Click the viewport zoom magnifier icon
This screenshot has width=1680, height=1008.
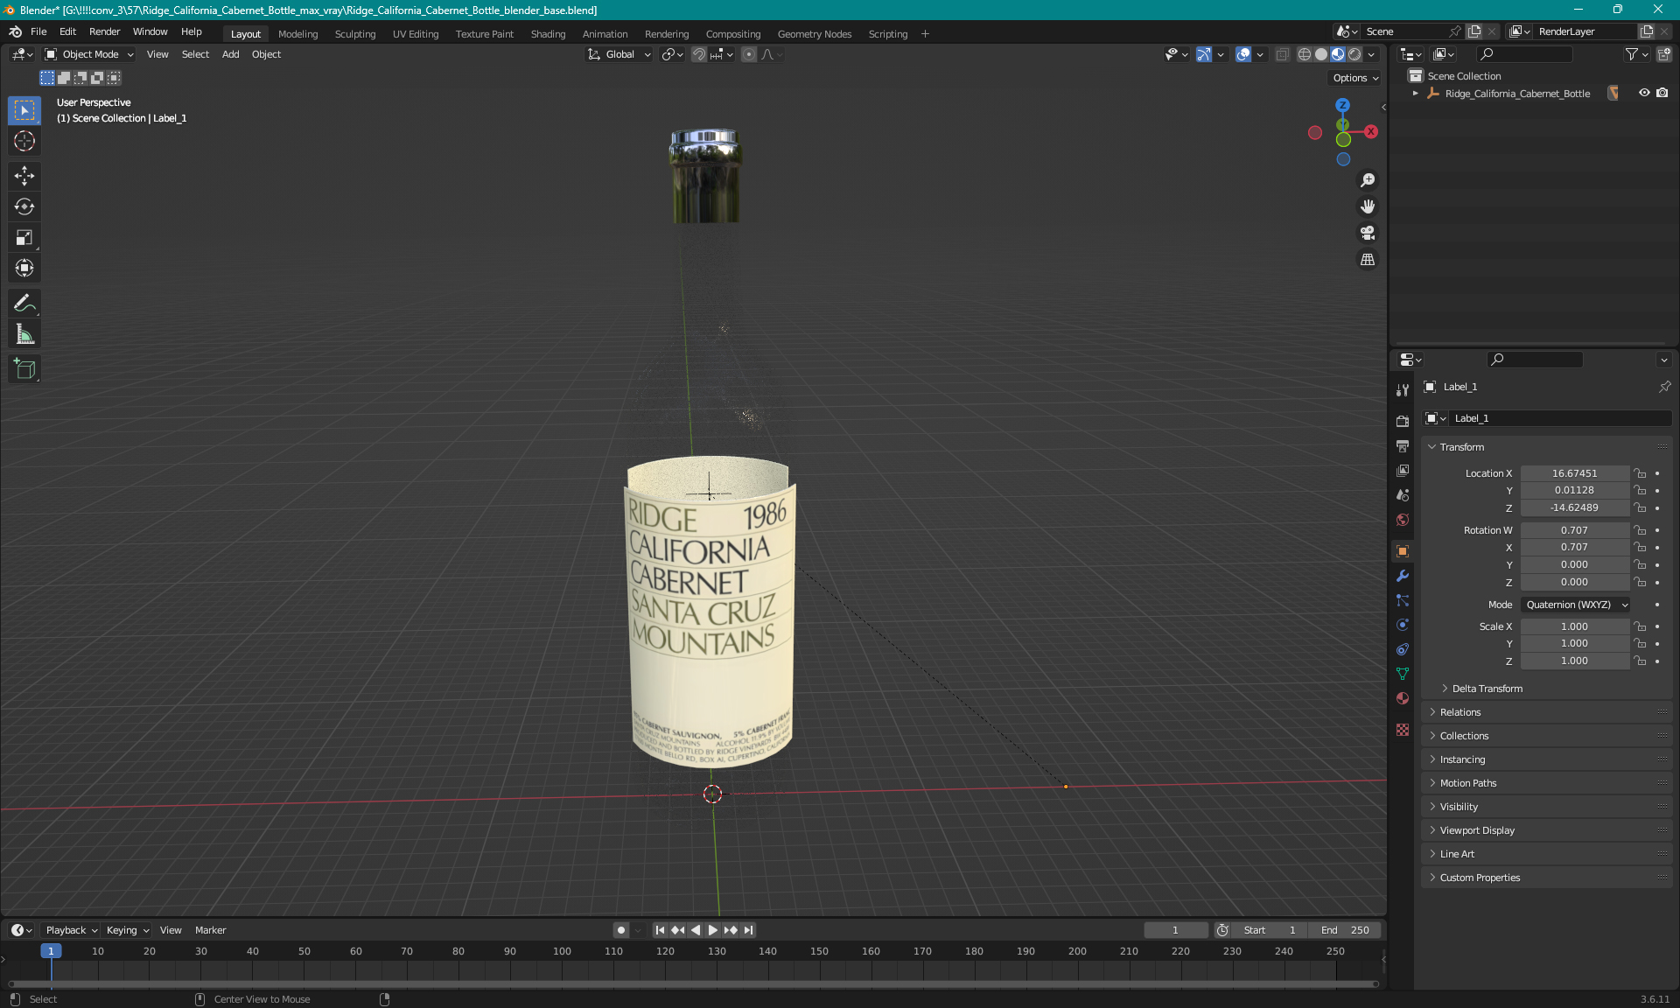(1367, 180)
